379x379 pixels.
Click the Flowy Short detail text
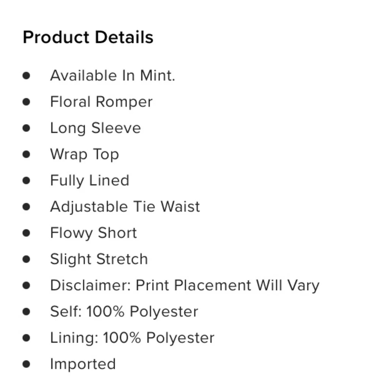click(x=93, y=233)
